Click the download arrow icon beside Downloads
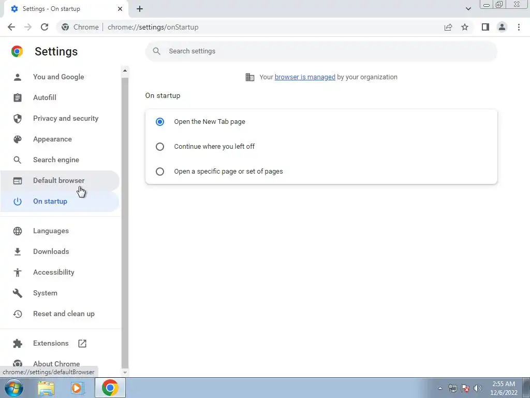The width and height of the screenshot is (530, 398). (x=18, y=251)
